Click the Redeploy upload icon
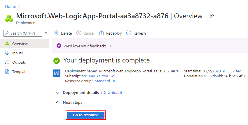The image size is (248, 125). pos(102,33)
